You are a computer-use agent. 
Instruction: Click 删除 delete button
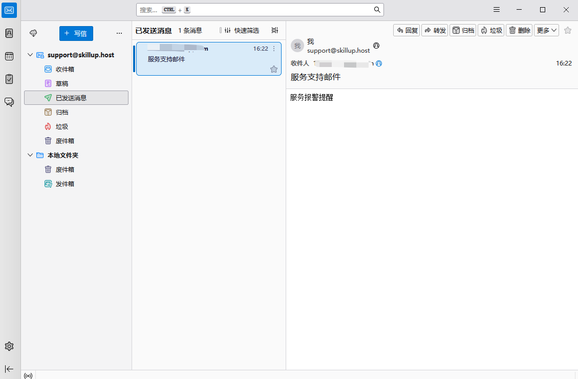[519, 31]
